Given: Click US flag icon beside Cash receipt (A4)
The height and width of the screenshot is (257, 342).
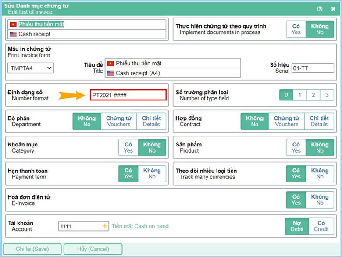Looking at the screenshot, I should [x=110, y=73].
